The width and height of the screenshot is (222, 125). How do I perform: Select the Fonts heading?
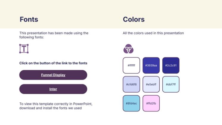tap(29, 20)
